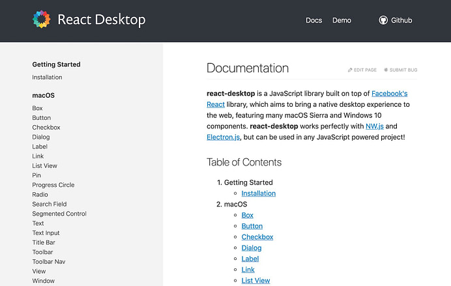Open Link entry in Table of Contents

248,270
